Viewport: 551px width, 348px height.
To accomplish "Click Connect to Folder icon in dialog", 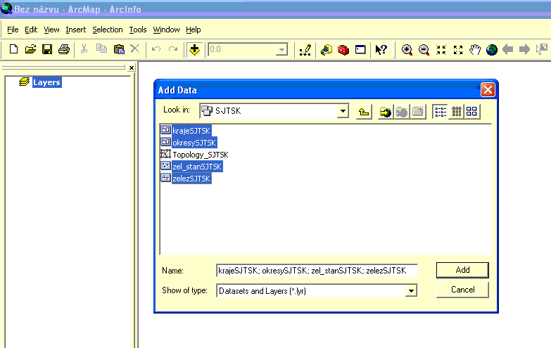I will 386,112.
